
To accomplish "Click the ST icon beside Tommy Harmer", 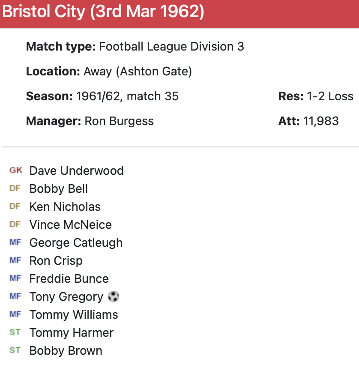I will 15,332.
